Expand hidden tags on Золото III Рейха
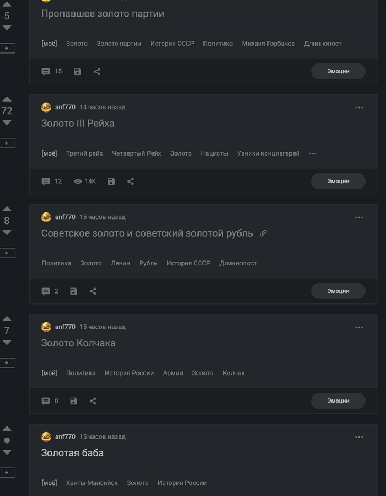The image size is (386, 496). click(313, 154)
